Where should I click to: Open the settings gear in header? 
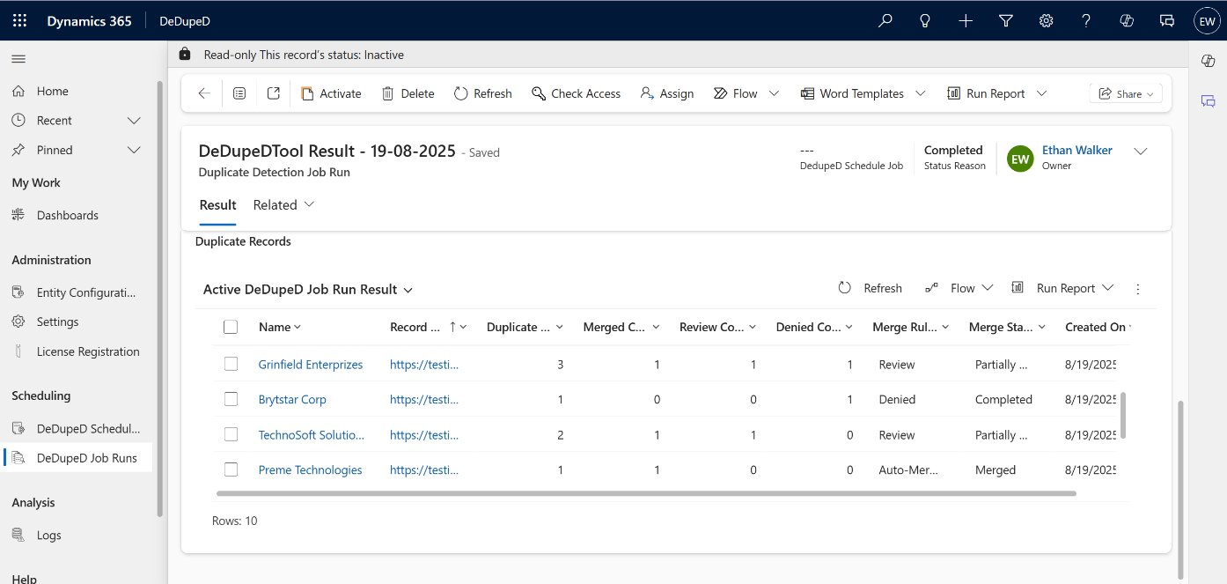click(1046, 21)
